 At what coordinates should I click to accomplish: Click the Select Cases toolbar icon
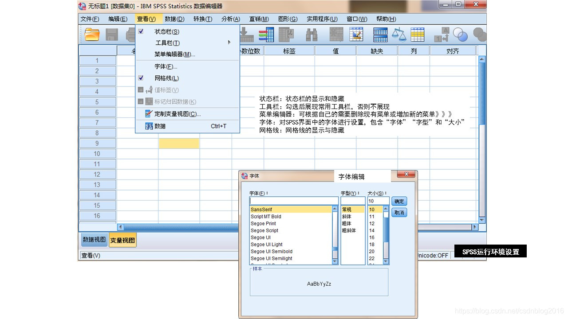418,35
